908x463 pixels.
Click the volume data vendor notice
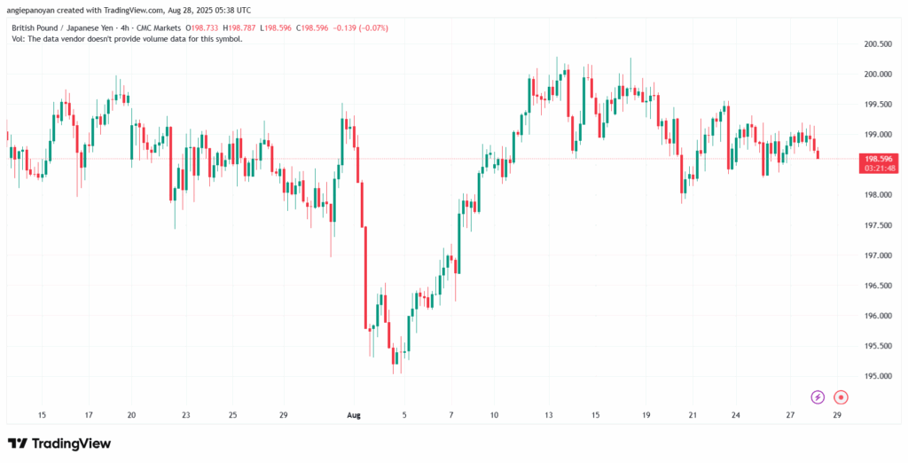point(127,39)
